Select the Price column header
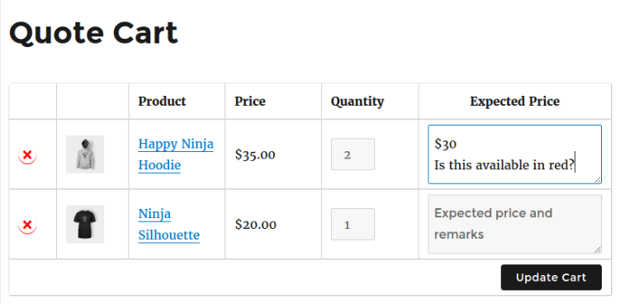 (250, 102)
